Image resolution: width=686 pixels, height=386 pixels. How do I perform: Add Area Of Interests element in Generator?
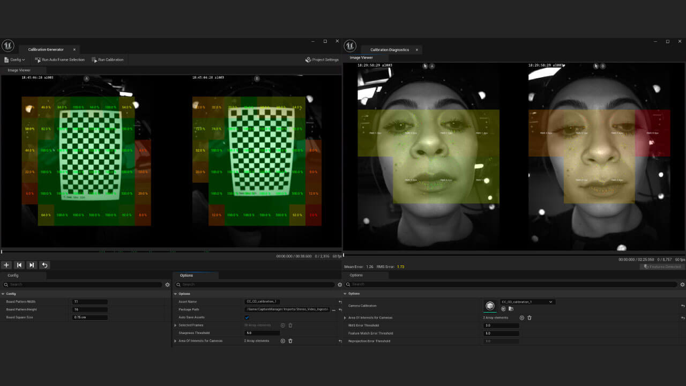pos(283,341)
